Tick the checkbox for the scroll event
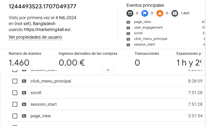Viewport: 206px width, 127px height. 15,93
